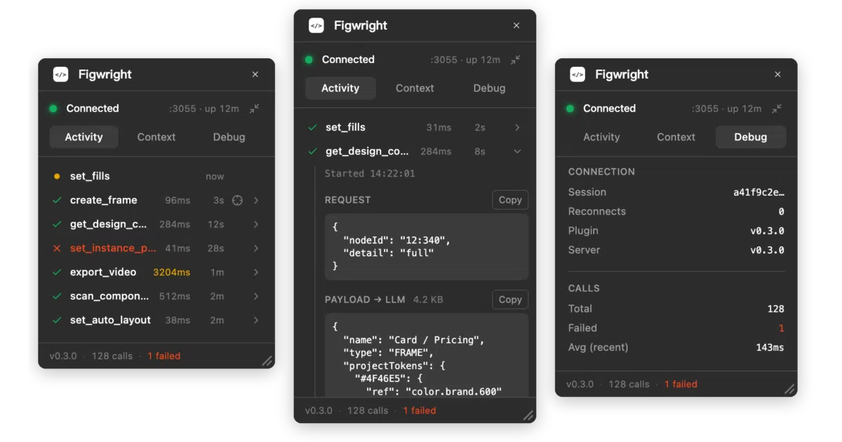The height and width of the screenshot is (442, 842).
Task: Click the "Started 14:22:01" timestamp
Action: (x=370, y=173)
